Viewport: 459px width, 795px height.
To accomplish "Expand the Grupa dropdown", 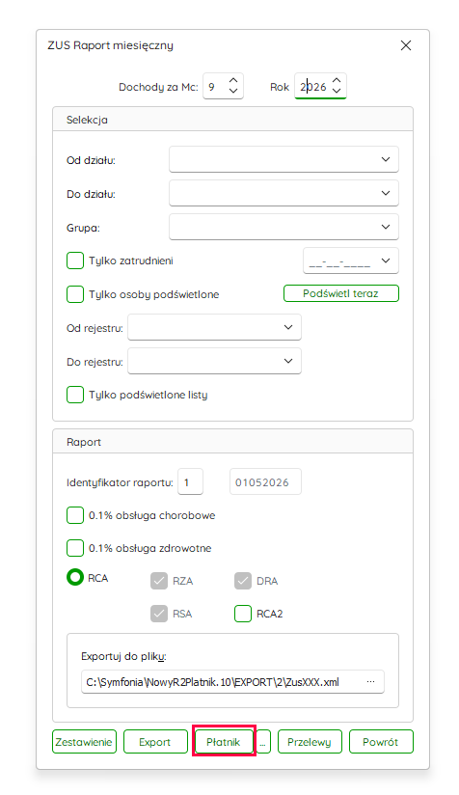I will coord(283,227).
